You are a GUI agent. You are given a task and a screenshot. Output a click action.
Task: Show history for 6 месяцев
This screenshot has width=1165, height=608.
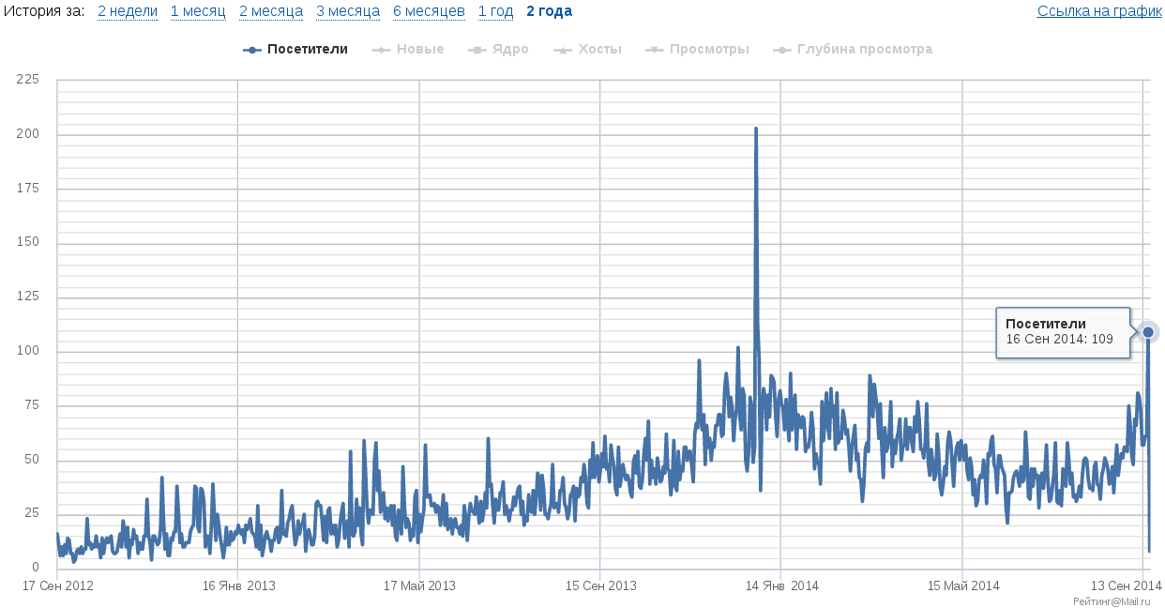(429, 11)
